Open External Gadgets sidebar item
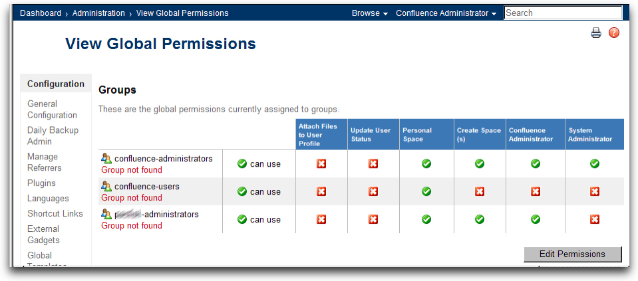638x281 pixels. [43, 234]
